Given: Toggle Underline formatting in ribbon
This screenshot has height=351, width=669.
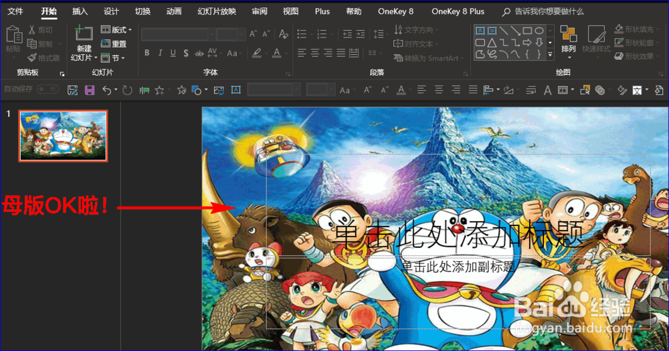Looking at the screenshot, I should pyautogui.click(x=173, y=53).
